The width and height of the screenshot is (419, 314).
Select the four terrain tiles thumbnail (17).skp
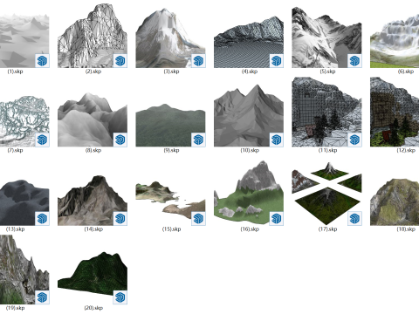coord(326,194)
